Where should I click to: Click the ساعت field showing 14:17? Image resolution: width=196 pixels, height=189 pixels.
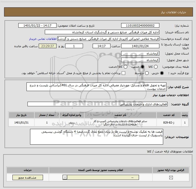pyautogui.click(x=102, y=46)
